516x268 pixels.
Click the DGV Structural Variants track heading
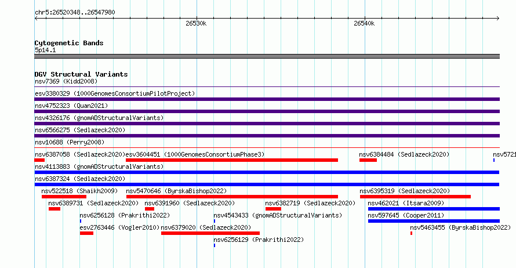click(x=81, y=74)
